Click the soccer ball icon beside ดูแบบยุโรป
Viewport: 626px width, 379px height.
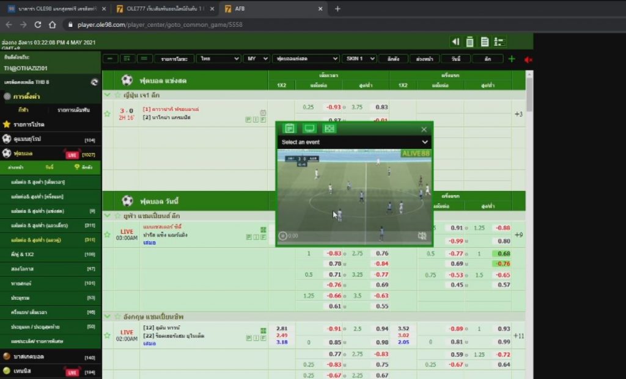[7, 139]
